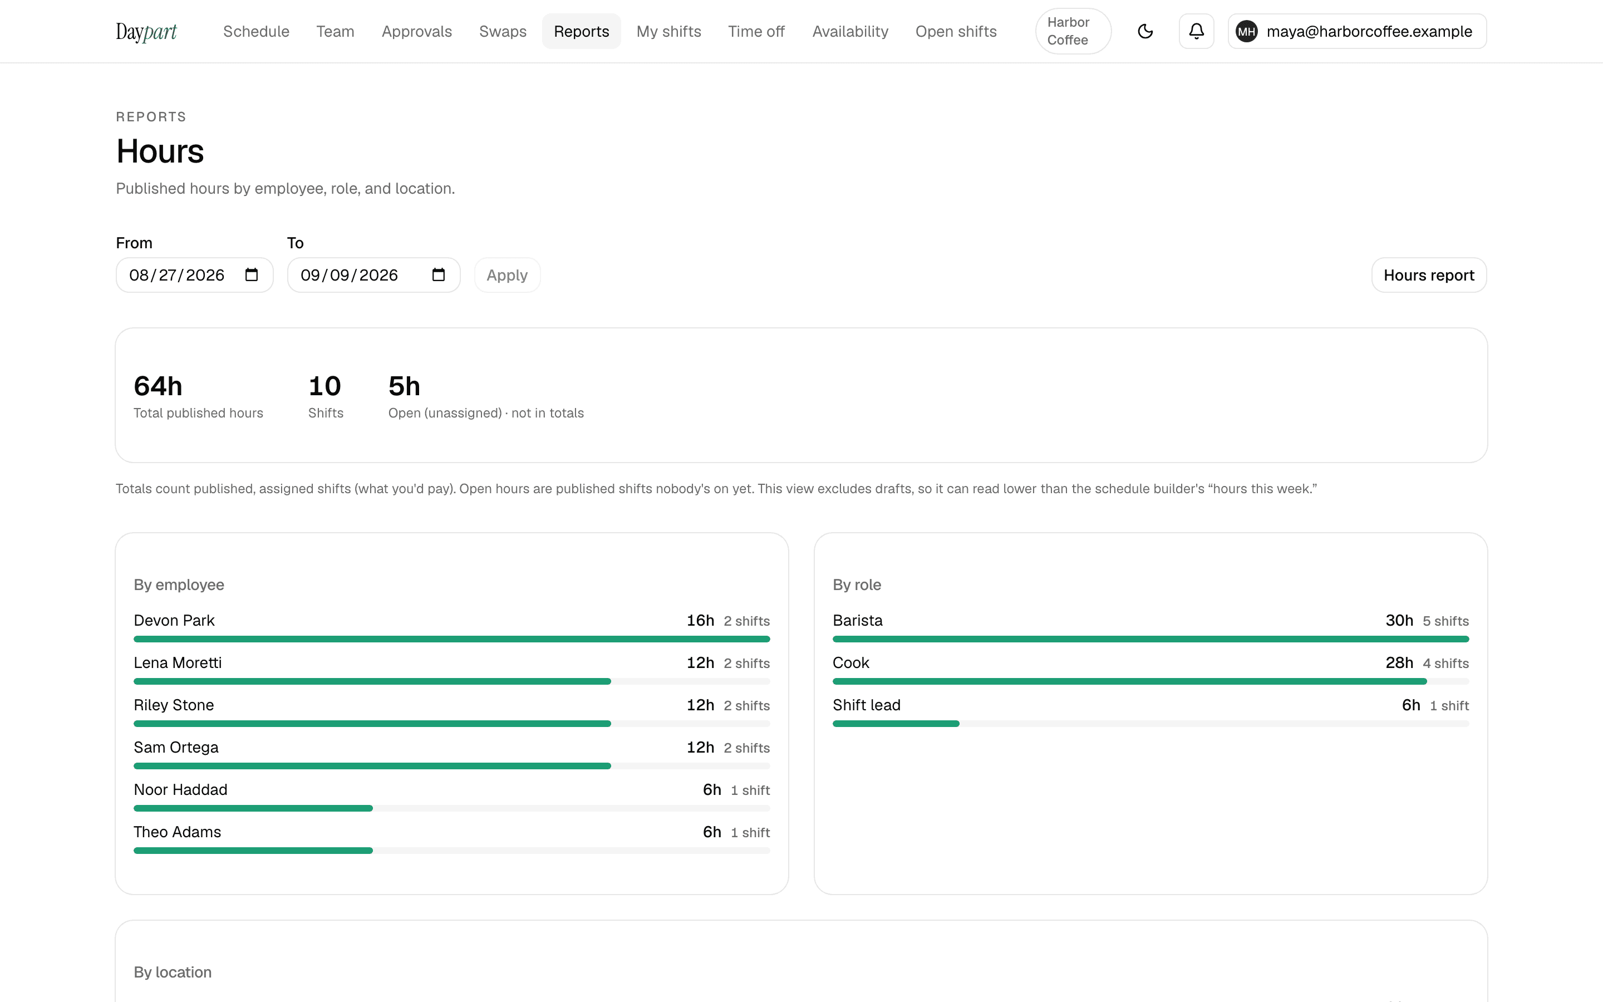Select the Reports nav tab

coord(582,31)
